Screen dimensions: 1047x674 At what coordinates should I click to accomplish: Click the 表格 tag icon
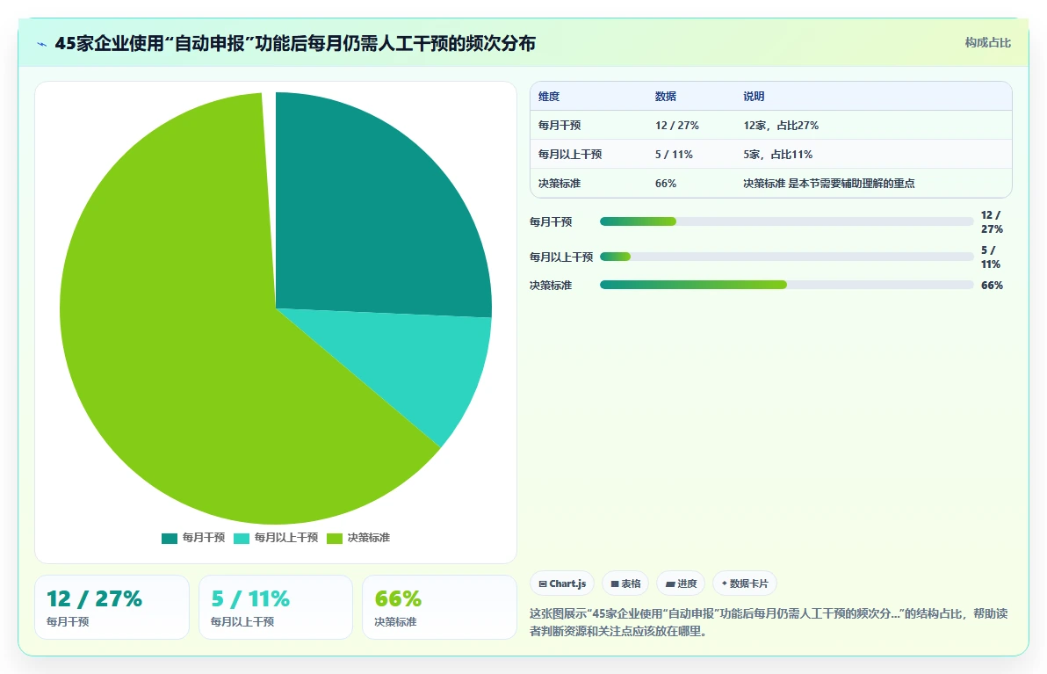click(x=615, y=583)
